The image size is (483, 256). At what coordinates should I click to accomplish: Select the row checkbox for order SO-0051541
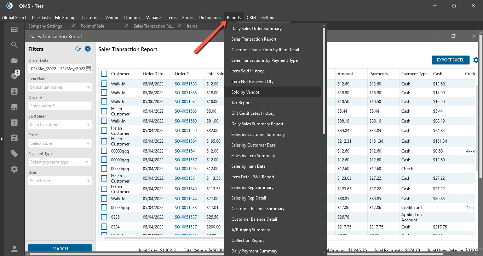pyautogui.click(x=104, y=151)
